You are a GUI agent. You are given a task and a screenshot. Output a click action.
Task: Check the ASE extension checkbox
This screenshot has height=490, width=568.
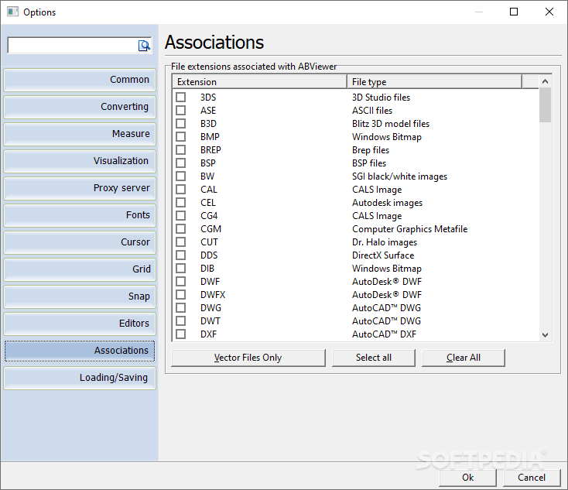(x=181, y=110)
